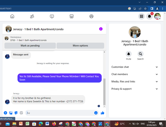The width and height of the screenshot is (166, 127).
Task: Click the install app icon in the address bar
Action: (x=135, y=9)
